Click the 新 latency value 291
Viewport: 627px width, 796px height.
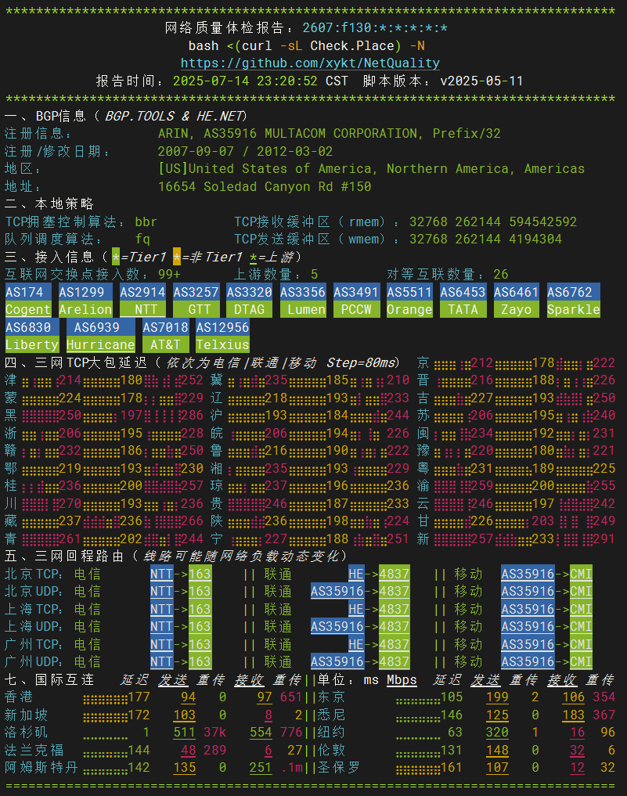tap(604, 538)
